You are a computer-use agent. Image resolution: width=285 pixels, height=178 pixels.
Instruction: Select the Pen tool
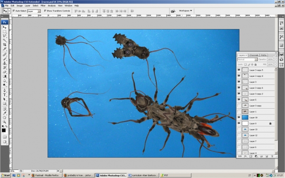[5, 91]
